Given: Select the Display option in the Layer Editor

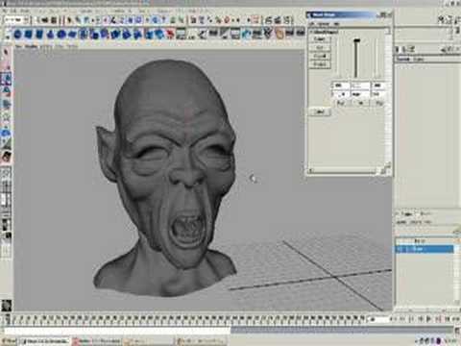Looking at the screenshot, I should click(x=407, y=213).
